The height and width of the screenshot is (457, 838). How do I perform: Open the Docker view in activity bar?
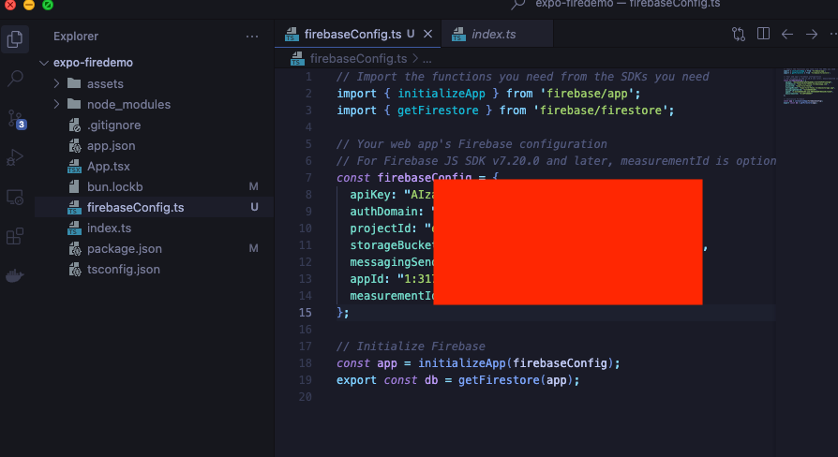15,275
